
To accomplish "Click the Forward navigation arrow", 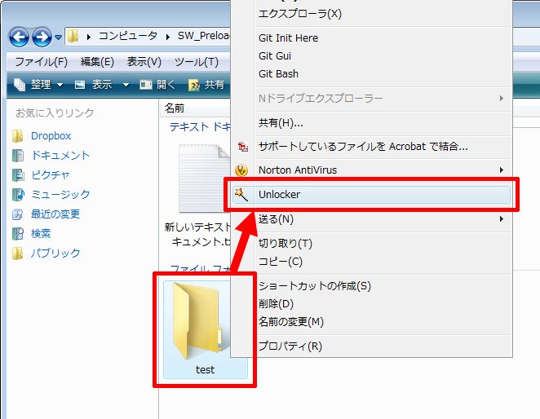I will tap(42, 37).
